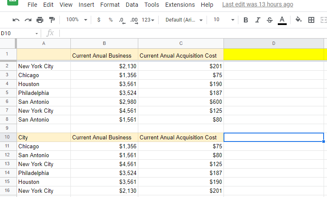Apply percent format with the % icon
The width and height of the screenshot is (327, 197).
point(111,20)
